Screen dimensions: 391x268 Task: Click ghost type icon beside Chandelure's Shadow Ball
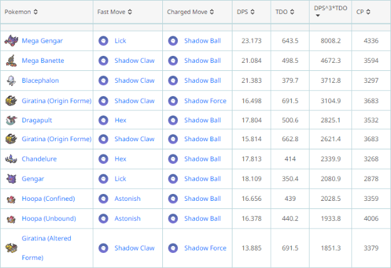(x=173, y=159)
